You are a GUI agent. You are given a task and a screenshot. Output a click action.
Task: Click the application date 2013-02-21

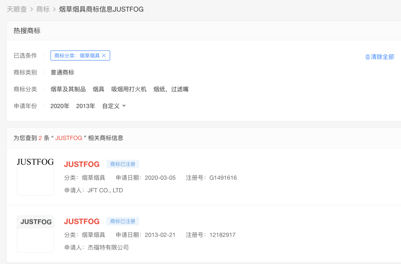(160, 235)
